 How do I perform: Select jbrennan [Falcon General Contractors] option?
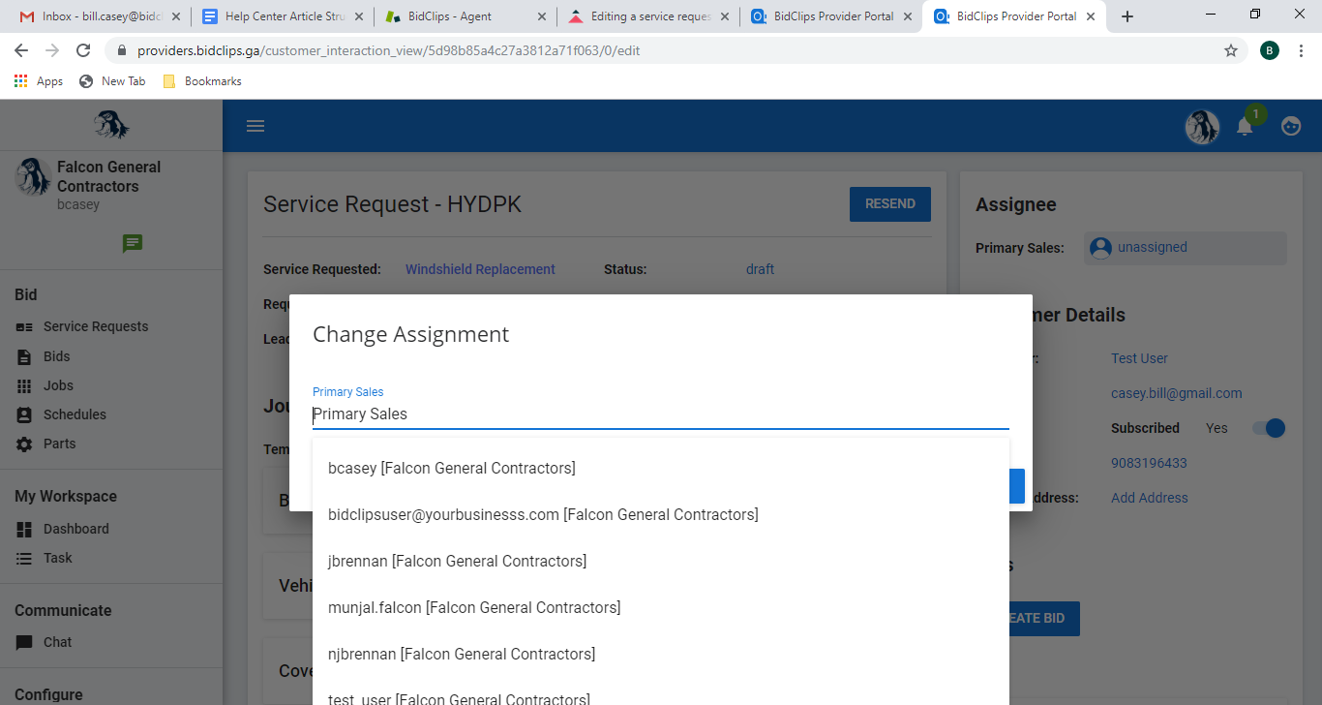tap(661, 561)
